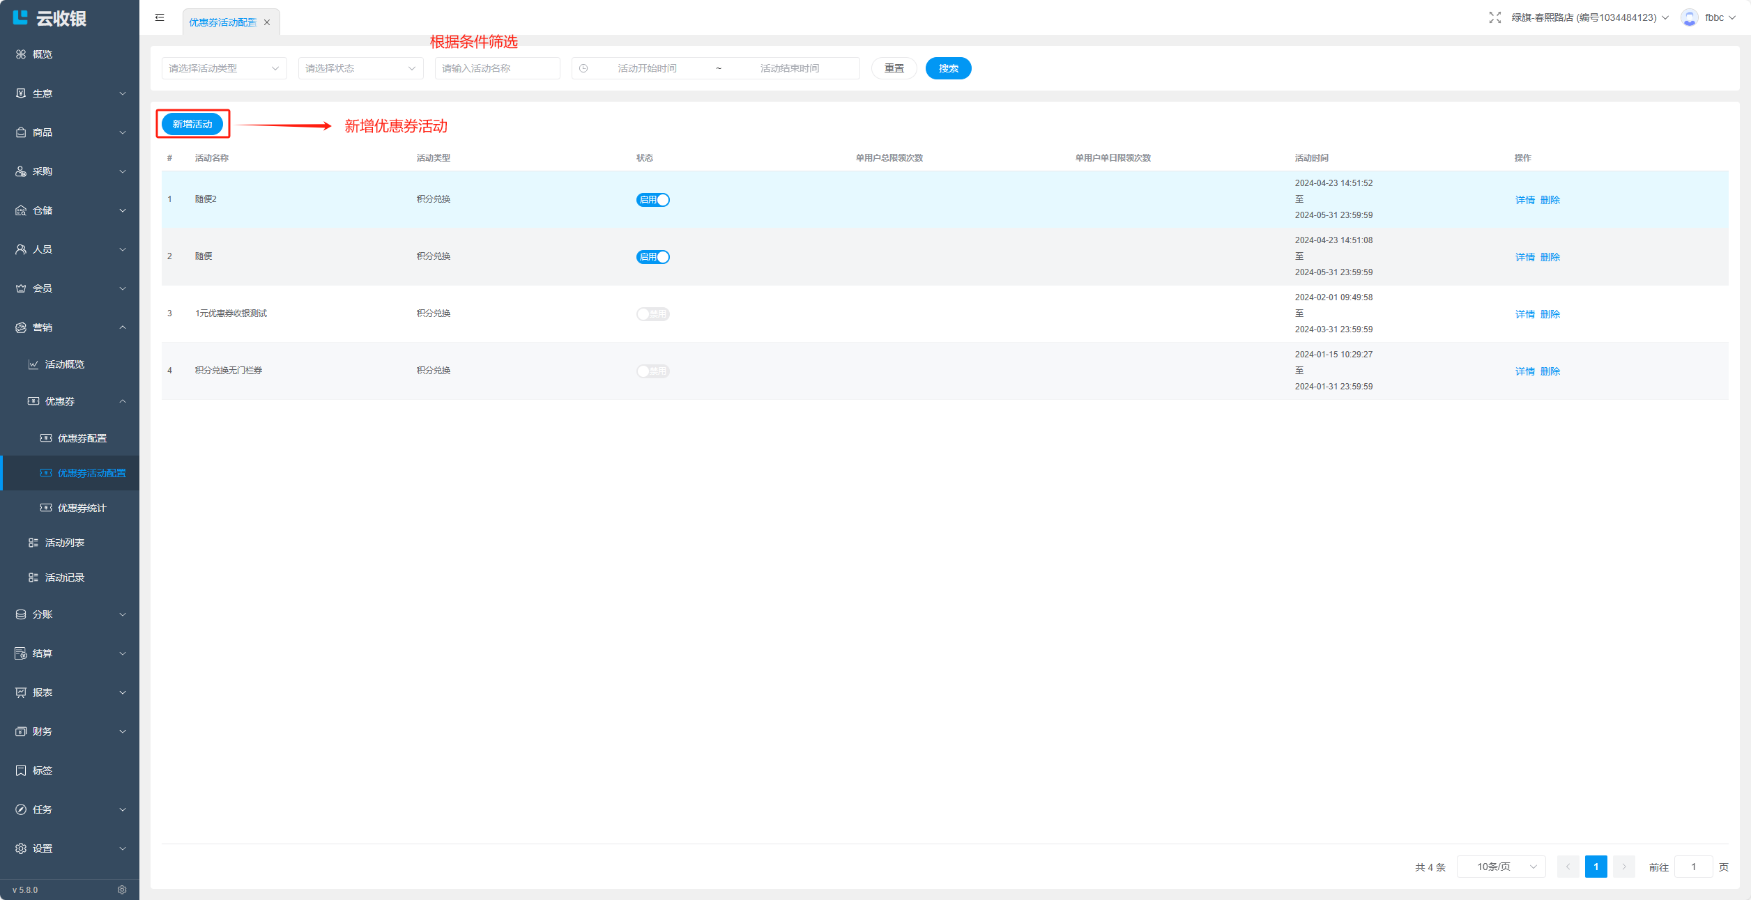Open 活动概览 chart menu item
The width and height of the screenshot is (1751, 900).
click(x=64, y=364)
